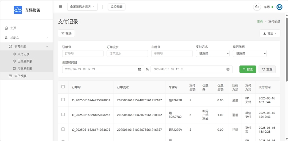The width and height of the screenshot is (288, 141).
Task: Switch to dark mode moon icon
Action: [x=257, y=7]
